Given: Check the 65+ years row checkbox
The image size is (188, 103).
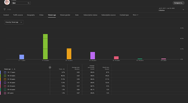Looking at the screenshot, I should pyautogui.click(x=5, y=93).
